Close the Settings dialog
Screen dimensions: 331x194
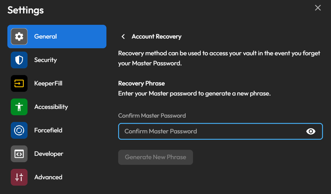[318, 8]
